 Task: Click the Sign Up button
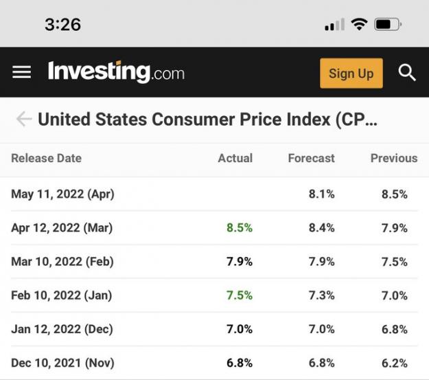(351, 73)
